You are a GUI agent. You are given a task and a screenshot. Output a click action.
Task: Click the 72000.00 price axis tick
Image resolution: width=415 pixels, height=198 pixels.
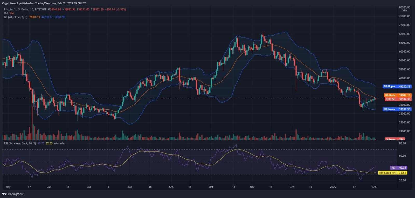(405, 25)
